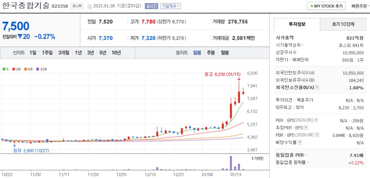370x178 pixels.
Task: Click the current price 7,500
Action: pyautogui.click(x=16, y=26)
